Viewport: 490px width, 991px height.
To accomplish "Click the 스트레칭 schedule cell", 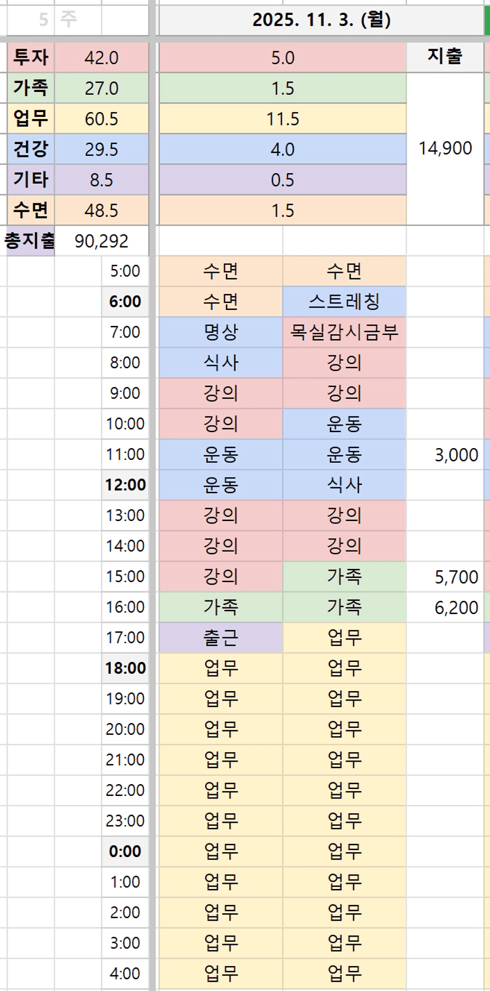I will (344, 302).
